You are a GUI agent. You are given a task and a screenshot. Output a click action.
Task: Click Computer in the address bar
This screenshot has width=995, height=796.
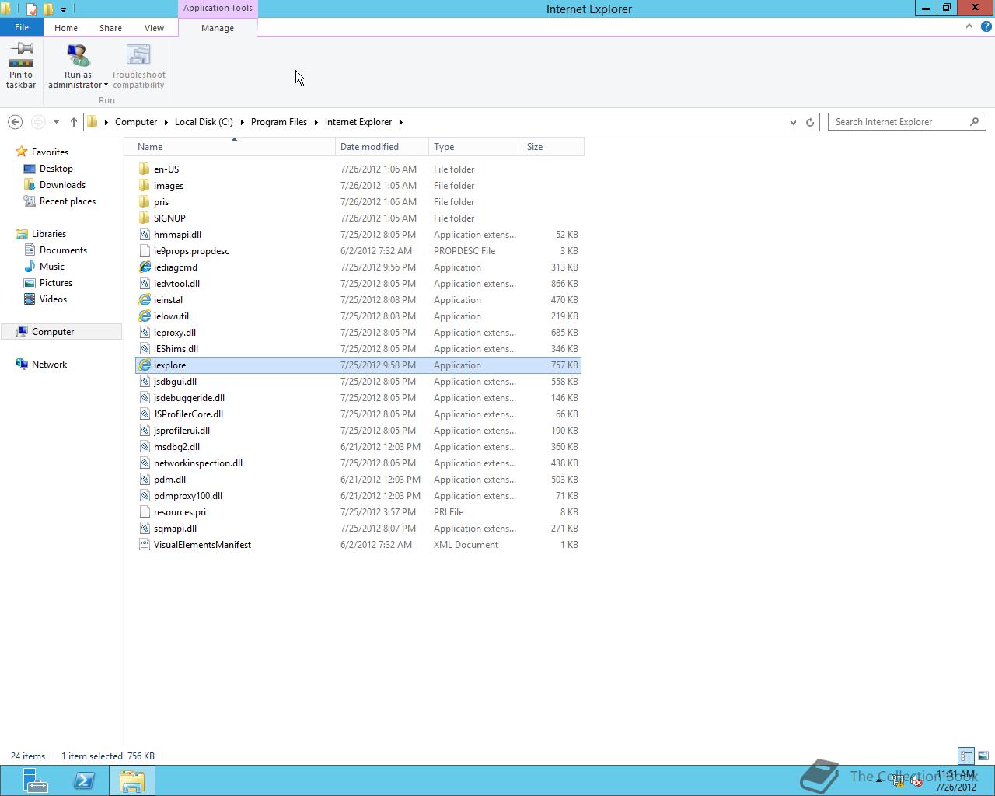point(136,122)
